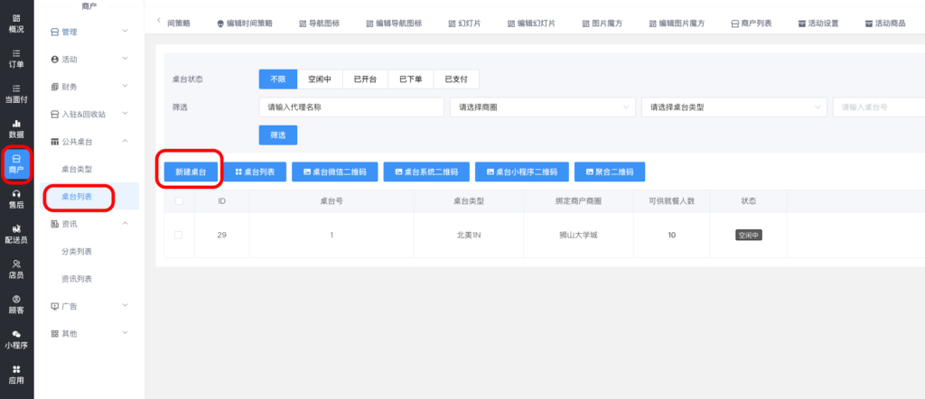Open the 小程序 mini-program icon
This screenshot has width=925, height=399.
16,339
